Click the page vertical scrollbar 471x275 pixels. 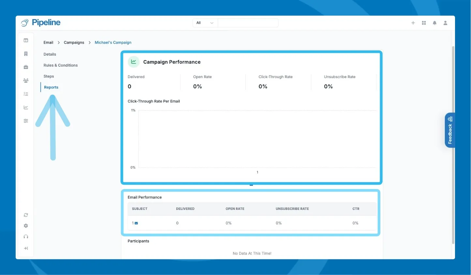(x=453, y=145)
